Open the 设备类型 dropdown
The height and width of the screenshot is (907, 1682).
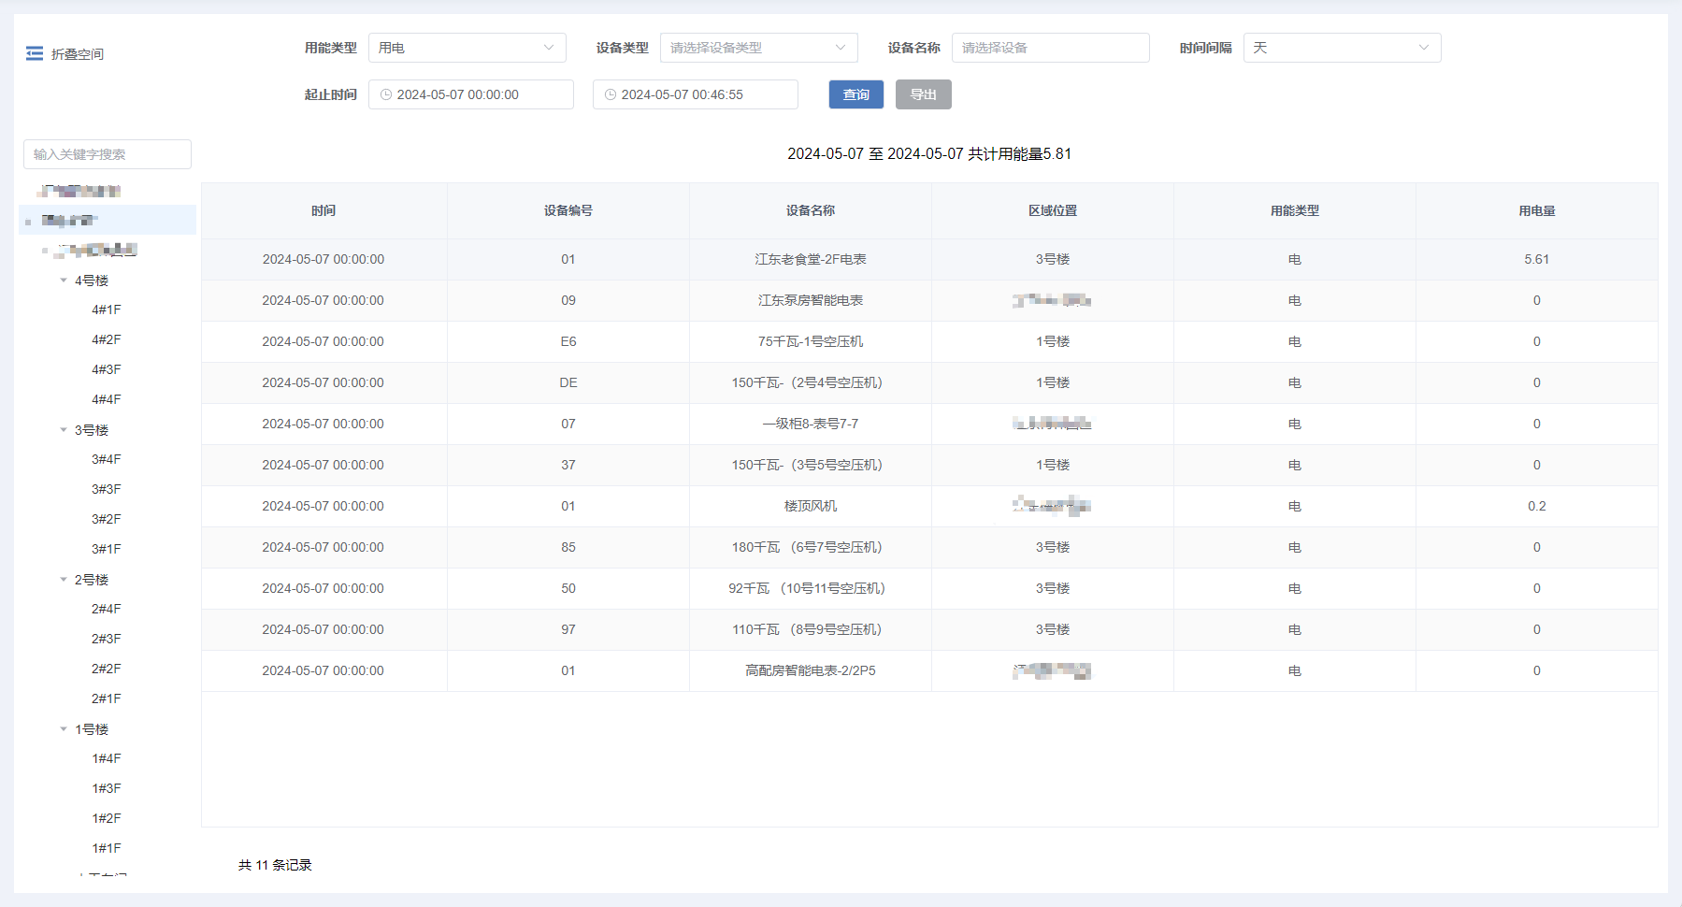click(x=759, y=48)
